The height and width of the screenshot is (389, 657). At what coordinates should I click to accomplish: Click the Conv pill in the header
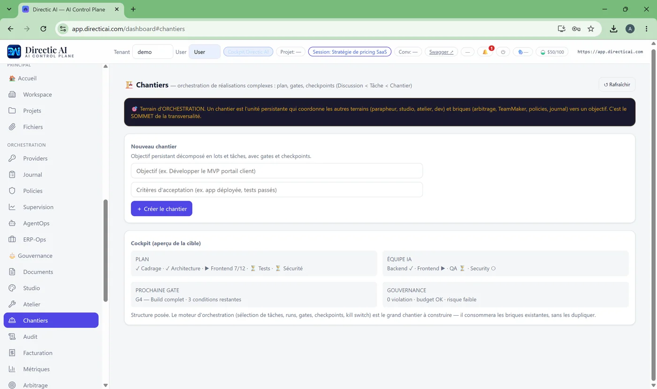click(408, 52)
